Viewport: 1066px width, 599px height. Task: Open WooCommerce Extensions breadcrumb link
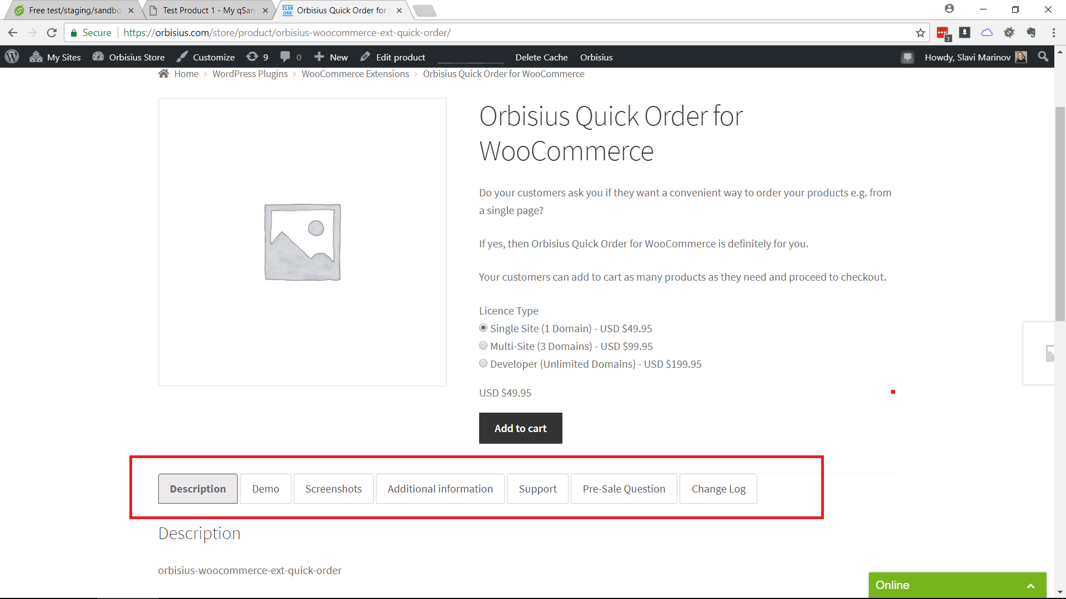355,74
